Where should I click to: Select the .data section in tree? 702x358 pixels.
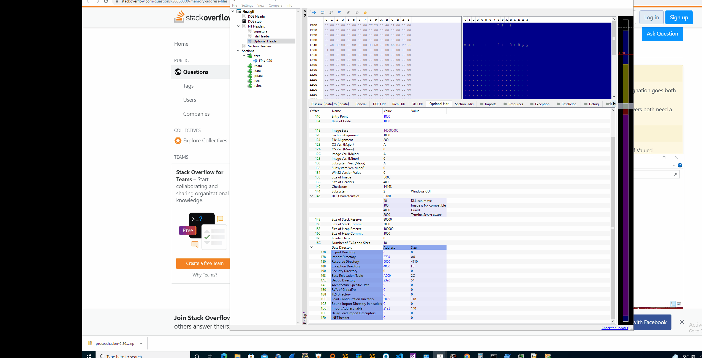coord(257,71)
